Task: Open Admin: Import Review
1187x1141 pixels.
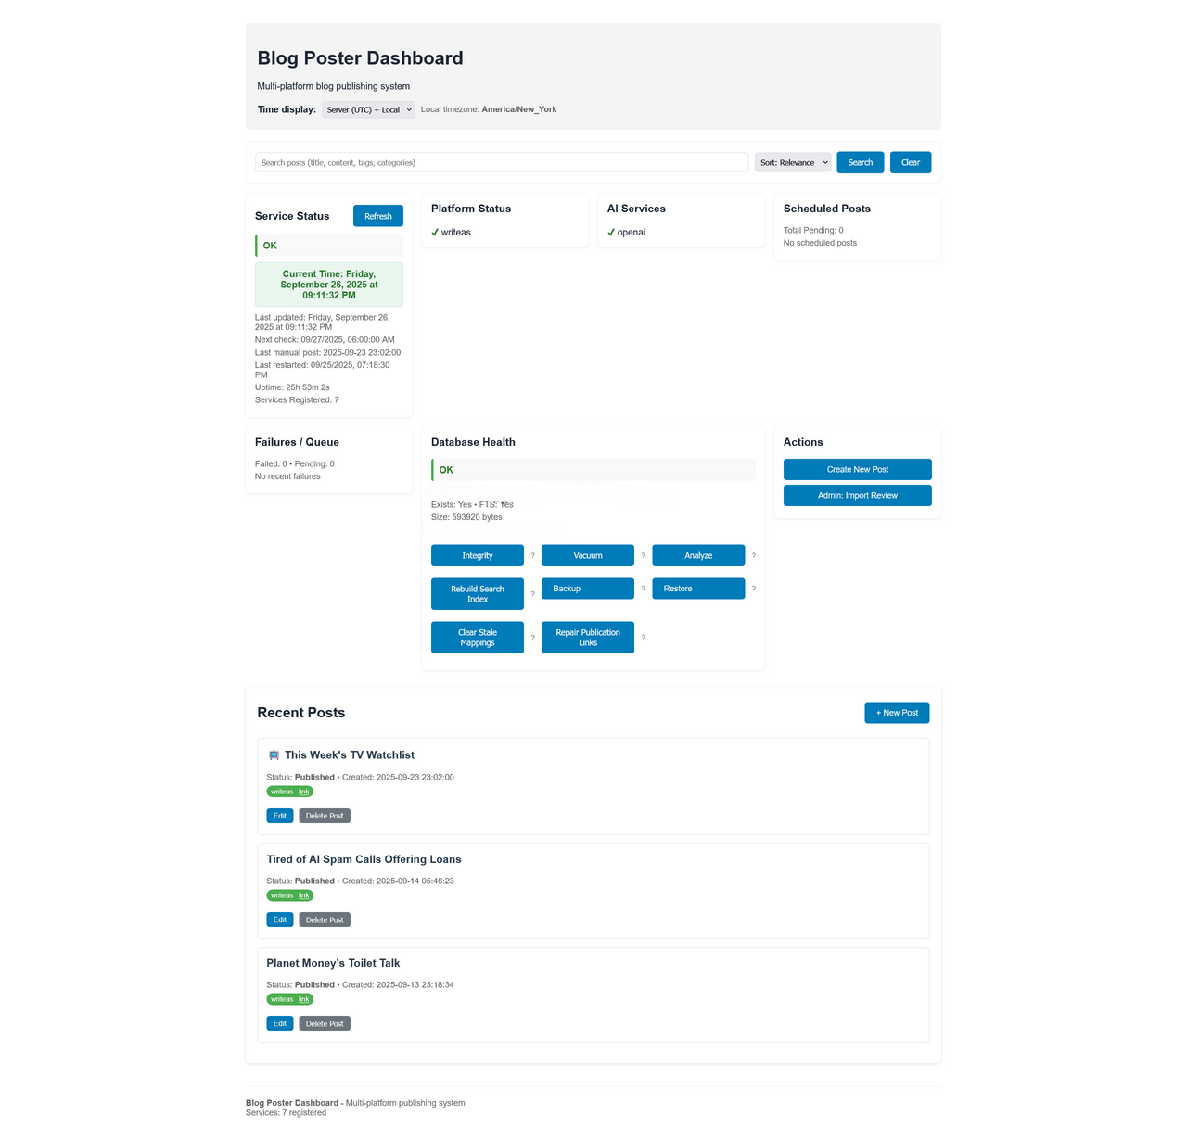Action: (857, 496)
